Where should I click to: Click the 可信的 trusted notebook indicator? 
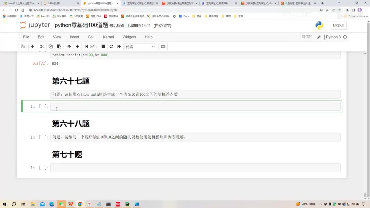(x=307, y=37)
